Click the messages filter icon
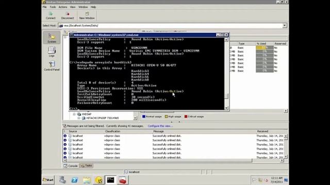 [64, 126]
